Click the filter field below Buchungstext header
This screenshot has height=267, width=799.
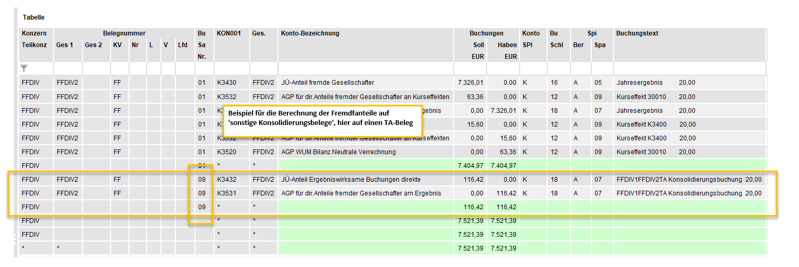tap(690, 69)
